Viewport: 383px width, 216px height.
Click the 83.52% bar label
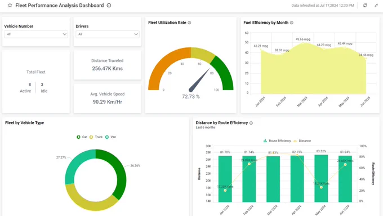(321, 151)
